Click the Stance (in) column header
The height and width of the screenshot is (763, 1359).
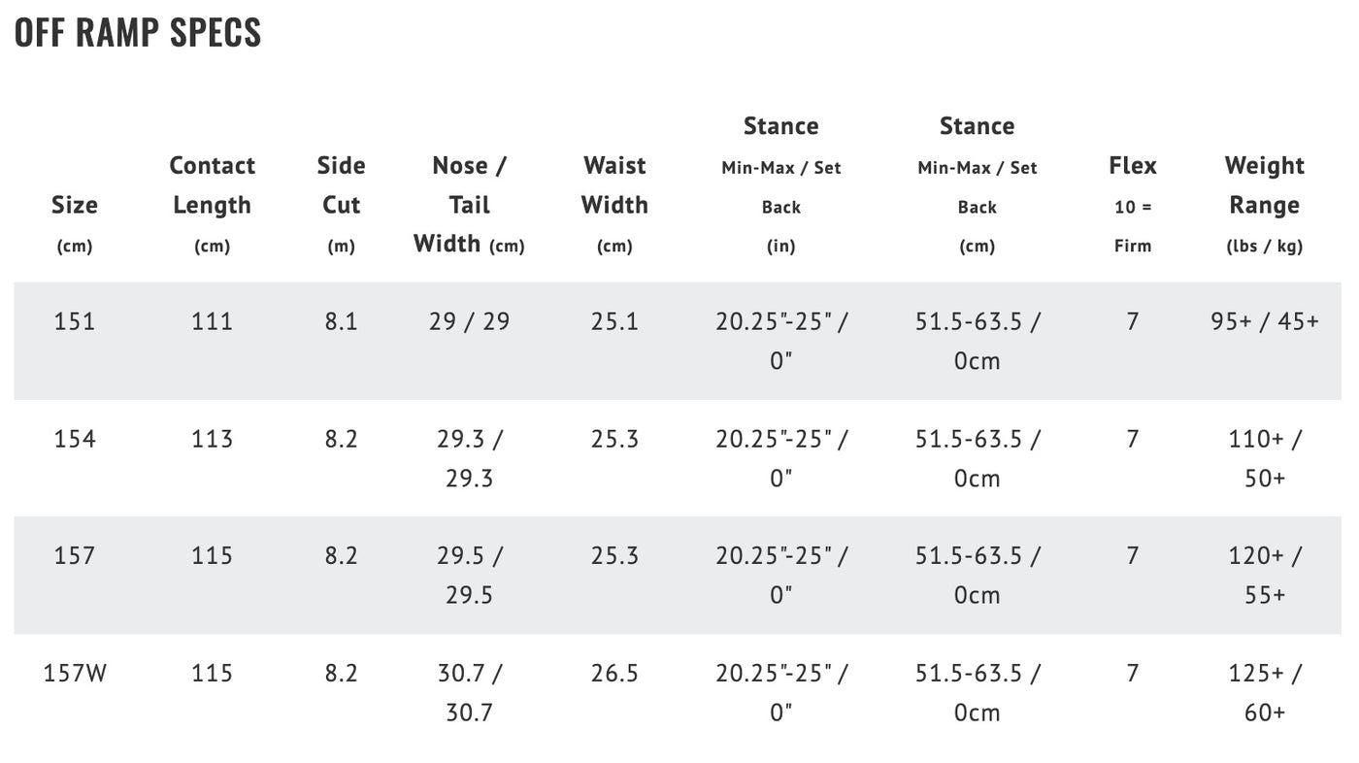coord(781,184)
